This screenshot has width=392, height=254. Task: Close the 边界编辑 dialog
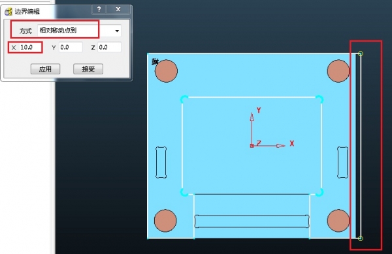coord(118,10)
